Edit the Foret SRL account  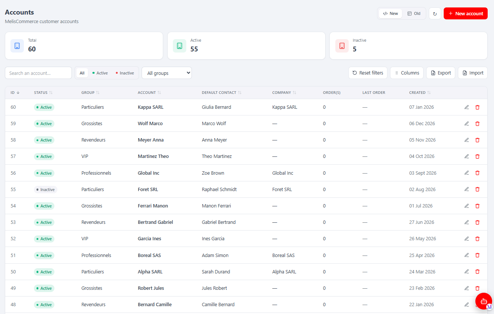[466, 189]
